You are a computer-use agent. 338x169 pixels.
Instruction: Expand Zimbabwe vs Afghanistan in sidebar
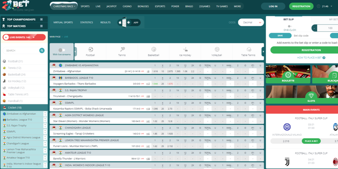click(45, 114)
